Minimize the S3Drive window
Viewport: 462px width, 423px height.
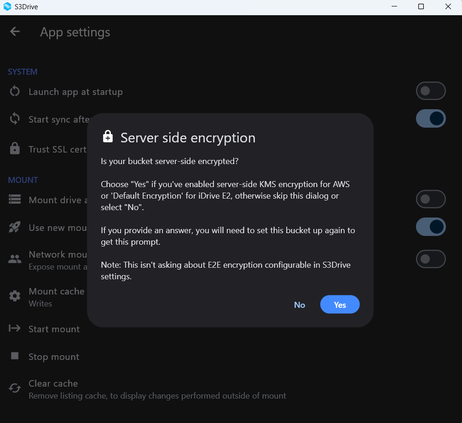coord(394,6)
